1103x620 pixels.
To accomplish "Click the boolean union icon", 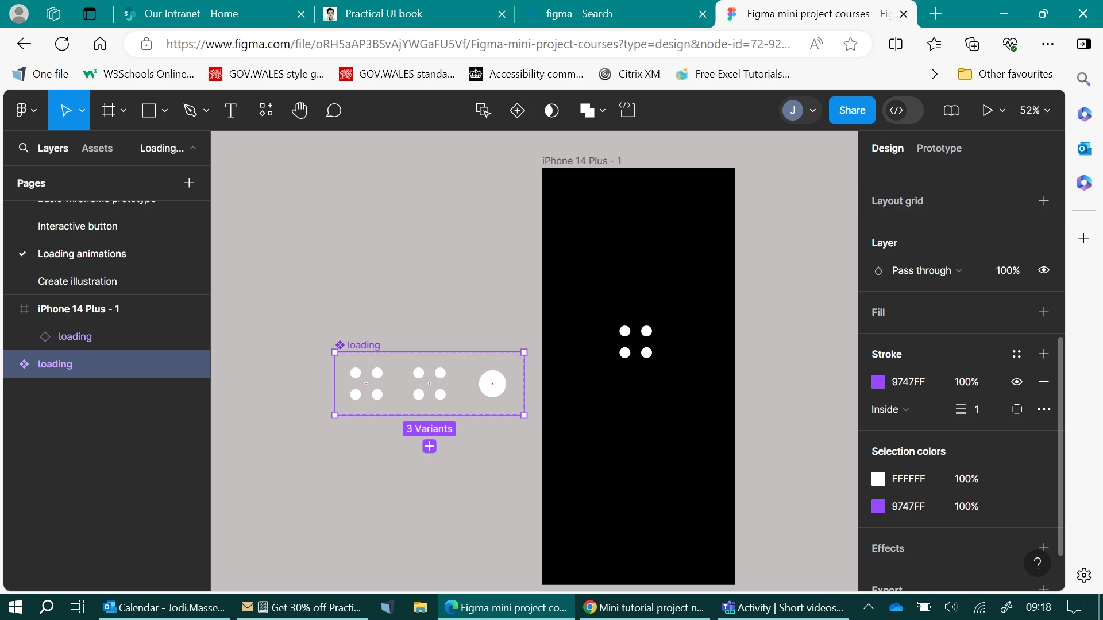I will point(587,110).
